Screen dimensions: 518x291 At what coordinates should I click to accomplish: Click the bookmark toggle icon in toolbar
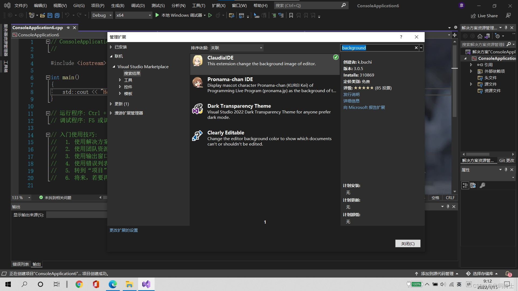coord(291,15)
